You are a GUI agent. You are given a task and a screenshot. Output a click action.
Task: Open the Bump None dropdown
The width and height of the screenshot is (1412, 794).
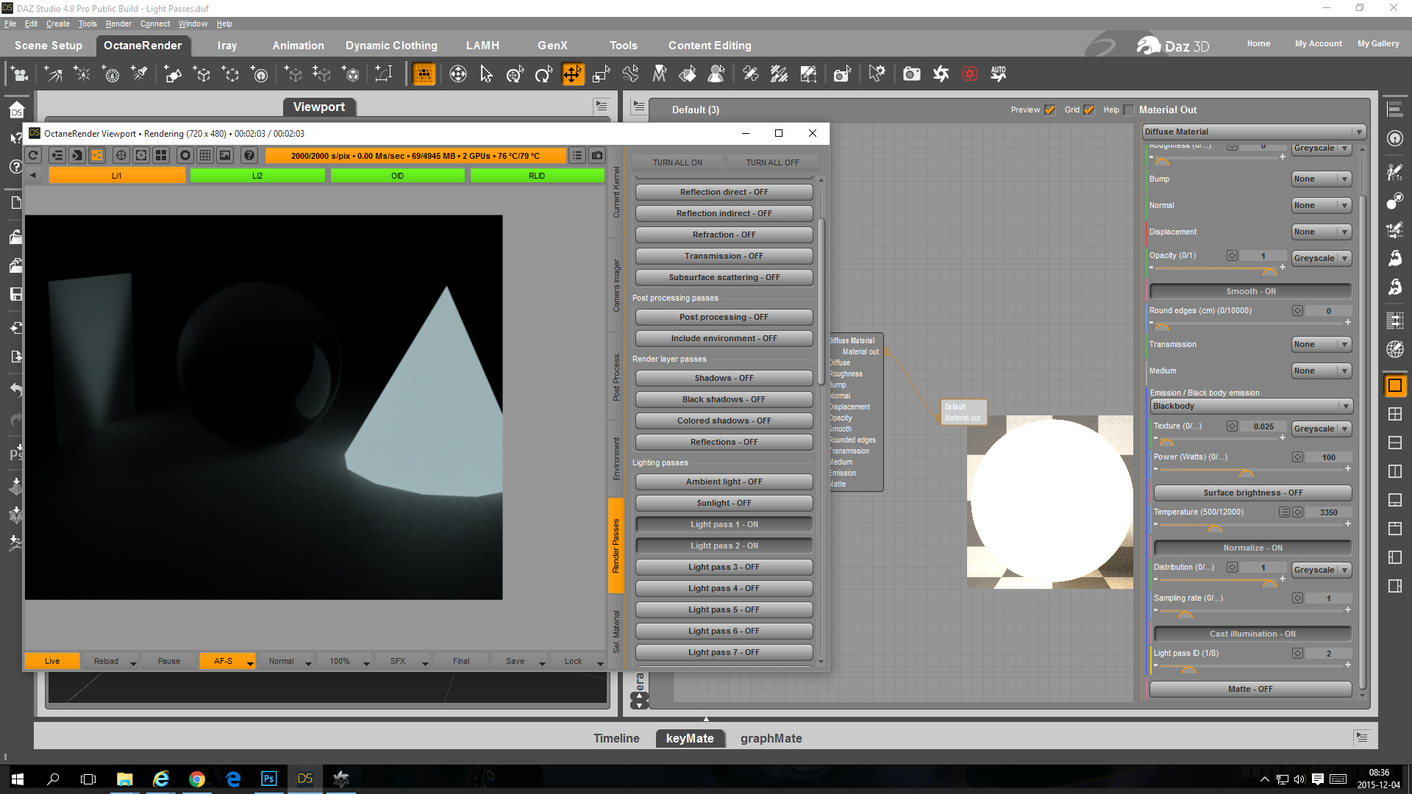pos(1322,179)
